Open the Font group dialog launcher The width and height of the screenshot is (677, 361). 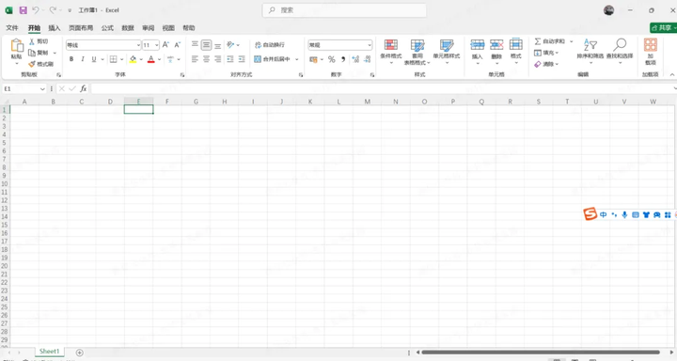point(182,75)
